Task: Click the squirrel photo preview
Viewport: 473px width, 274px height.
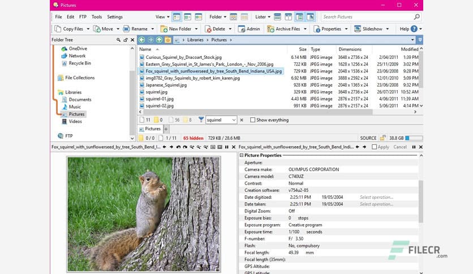Action: click(x=144, y=214)
